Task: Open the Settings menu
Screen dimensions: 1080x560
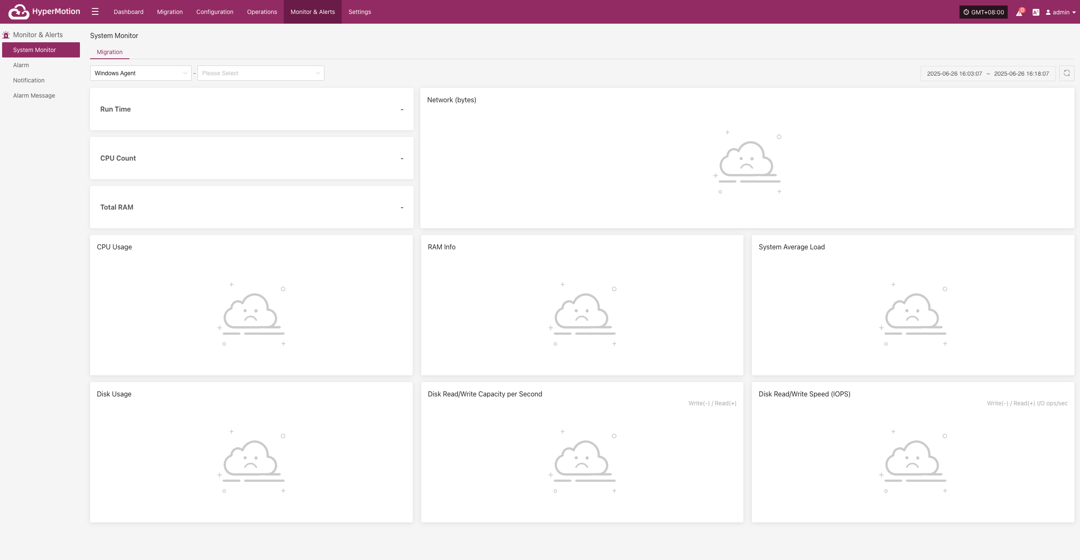Action: tap(359, 12)
